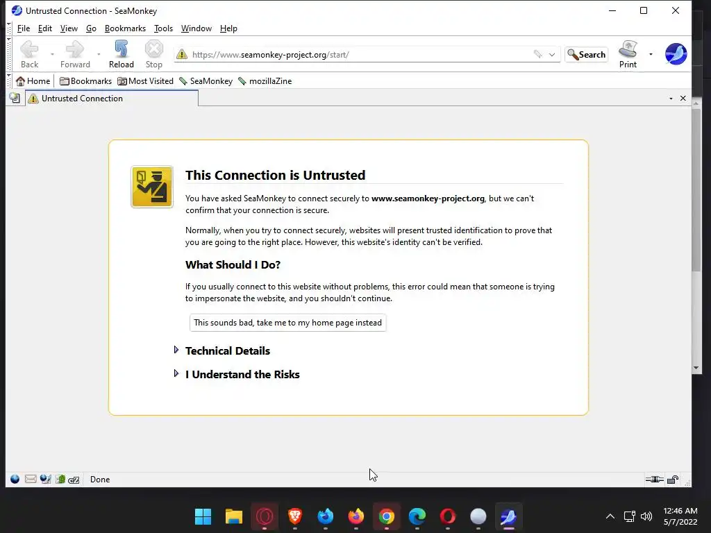
Task: Expand the Technical Details section
Action: [x=228, y=350]
